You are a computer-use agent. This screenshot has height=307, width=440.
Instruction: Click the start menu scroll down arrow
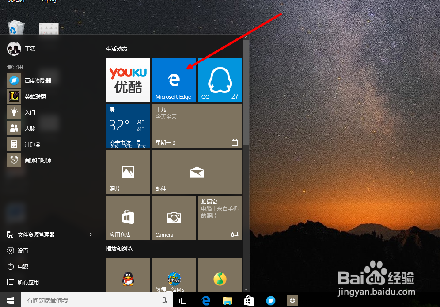(246, 289)
